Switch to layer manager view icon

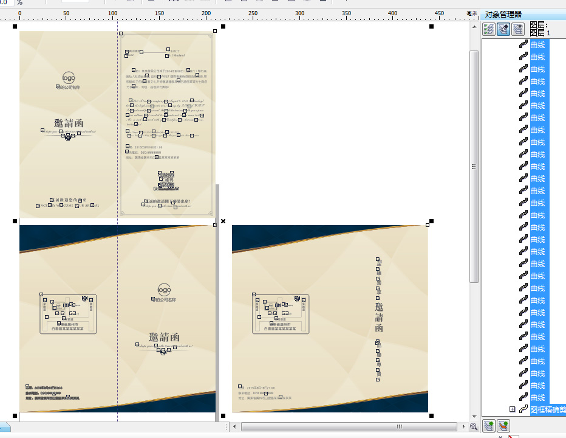tap(518, 29)
